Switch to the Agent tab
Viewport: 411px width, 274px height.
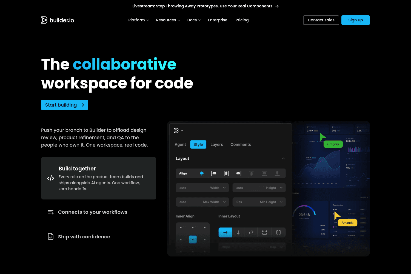pyautogui.click(x=180, y=144)
